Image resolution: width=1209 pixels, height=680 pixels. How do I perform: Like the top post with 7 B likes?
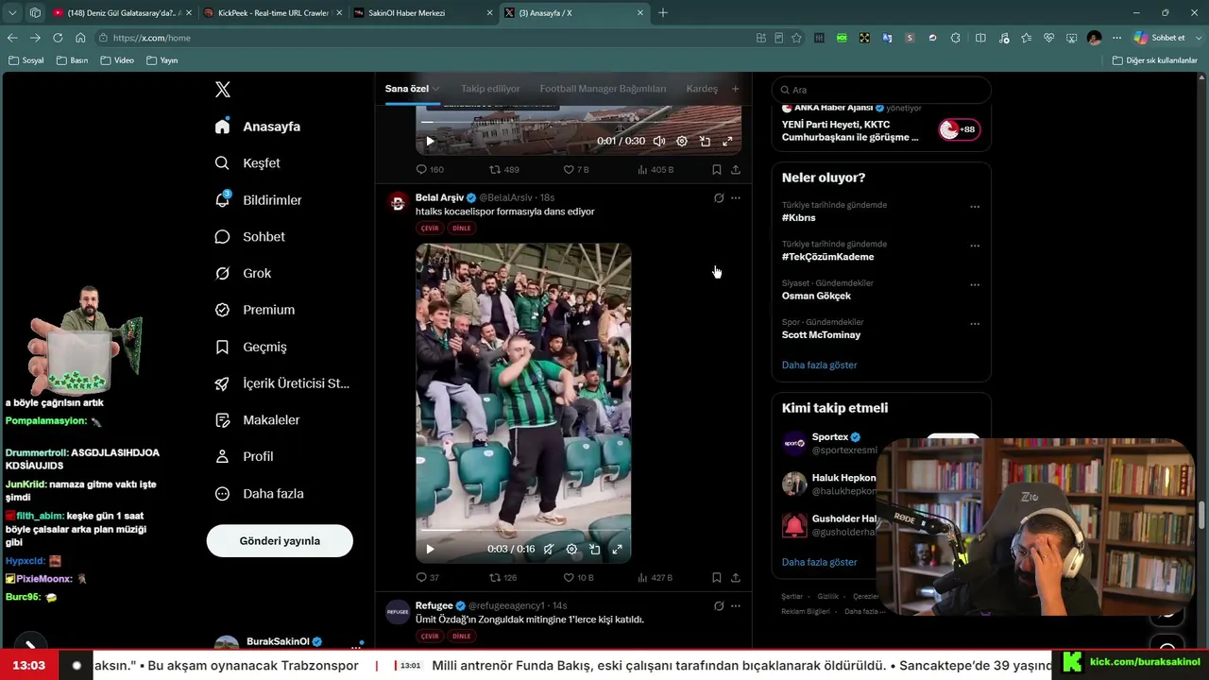pyautogui.click(x=569, y=170)
